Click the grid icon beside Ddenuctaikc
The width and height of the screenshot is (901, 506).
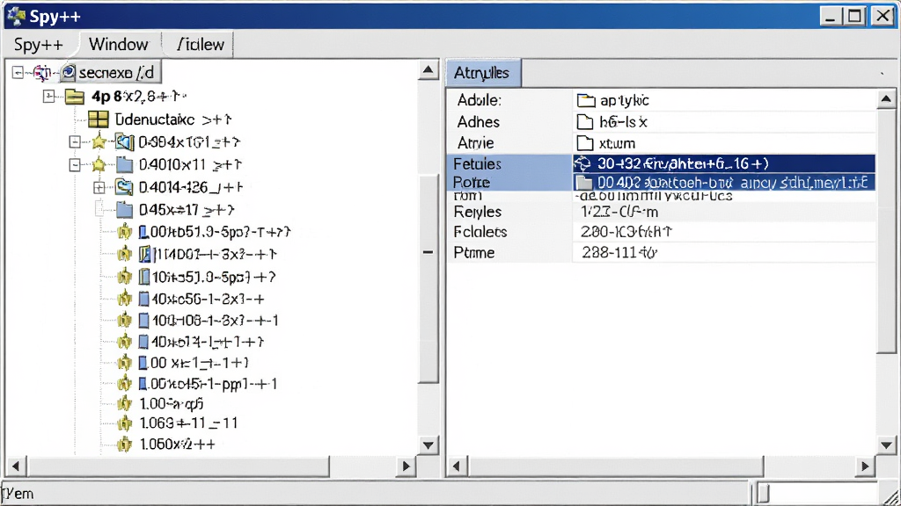pyautogui.click(x=99, y=119)
